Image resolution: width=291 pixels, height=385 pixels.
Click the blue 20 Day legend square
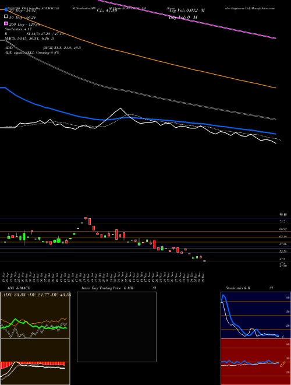tap(6, 9)
